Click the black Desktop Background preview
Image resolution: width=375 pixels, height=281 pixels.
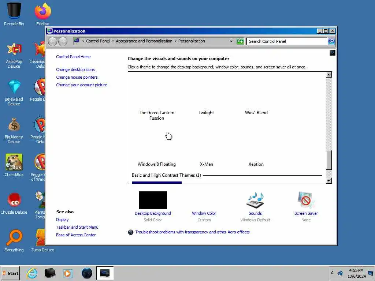[153, 200]
